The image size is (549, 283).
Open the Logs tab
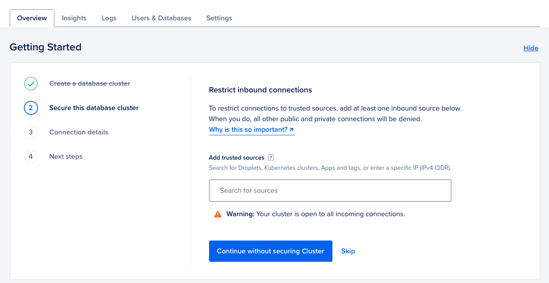[x=109, y=18]
